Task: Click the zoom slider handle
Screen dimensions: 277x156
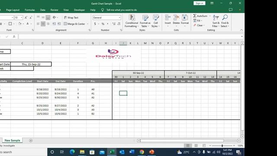Action: (x=222, y=146)
